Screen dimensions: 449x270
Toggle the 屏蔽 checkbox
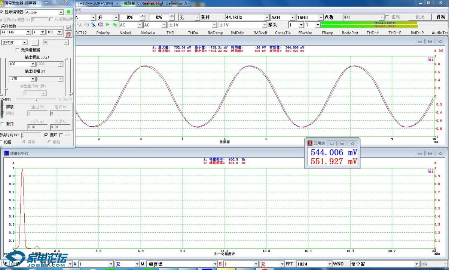tap(3, 107)
